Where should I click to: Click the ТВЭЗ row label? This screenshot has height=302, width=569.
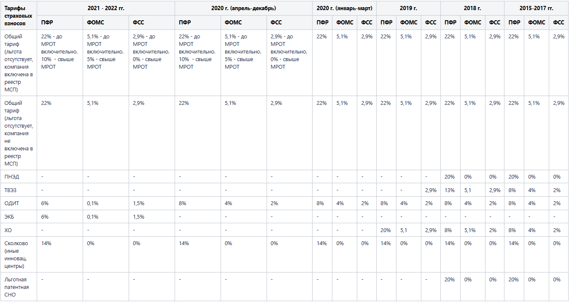point(11,190)
